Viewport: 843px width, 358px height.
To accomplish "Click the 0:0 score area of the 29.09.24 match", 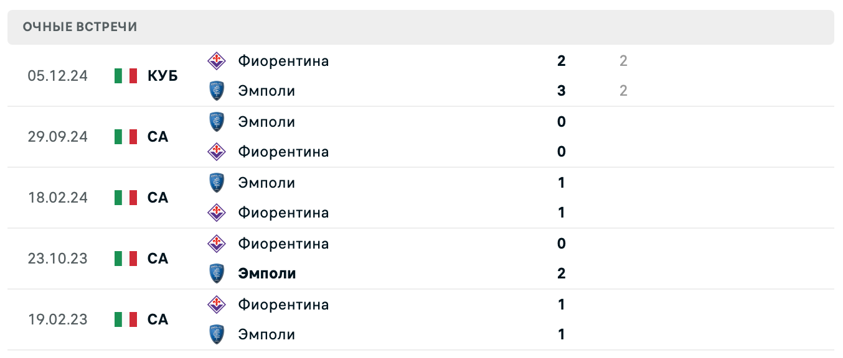I will (x=561, y=137).
